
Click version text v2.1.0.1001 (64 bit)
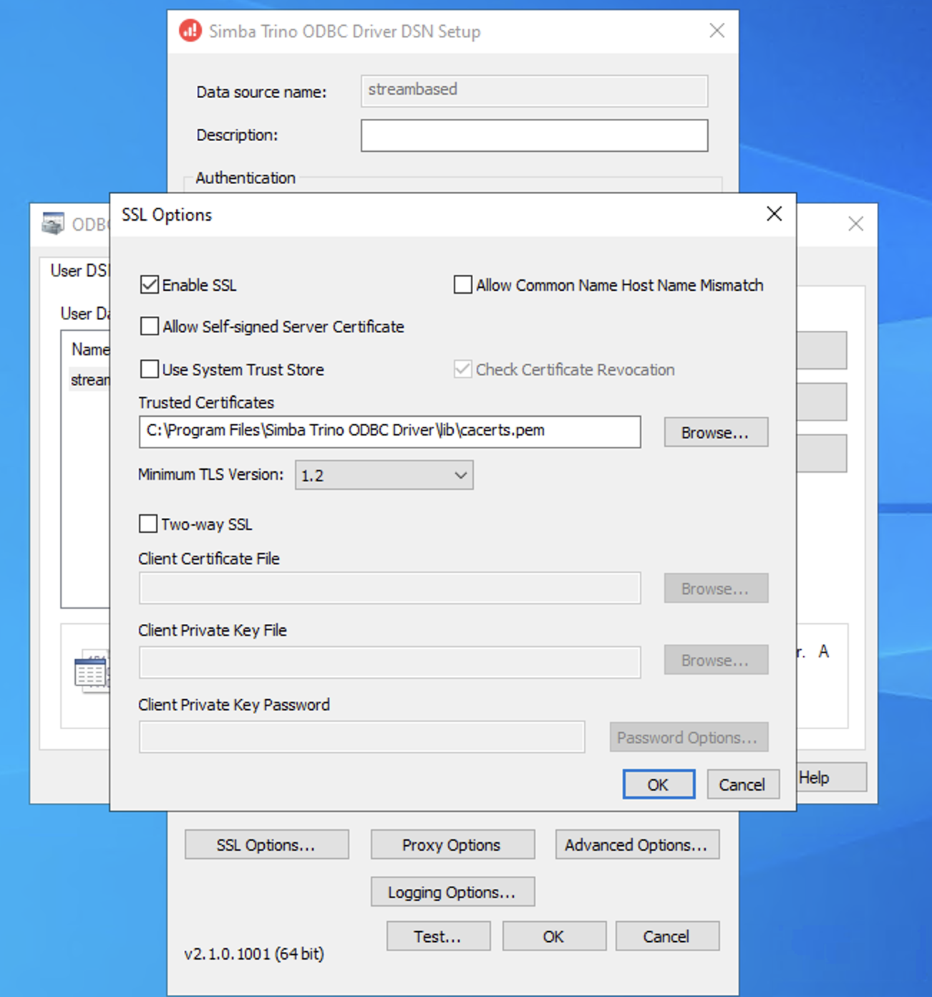point(254,954)
